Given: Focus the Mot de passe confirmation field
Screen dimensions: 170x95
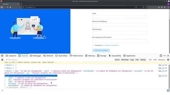Looking at the screenshot, I should 120,41.
